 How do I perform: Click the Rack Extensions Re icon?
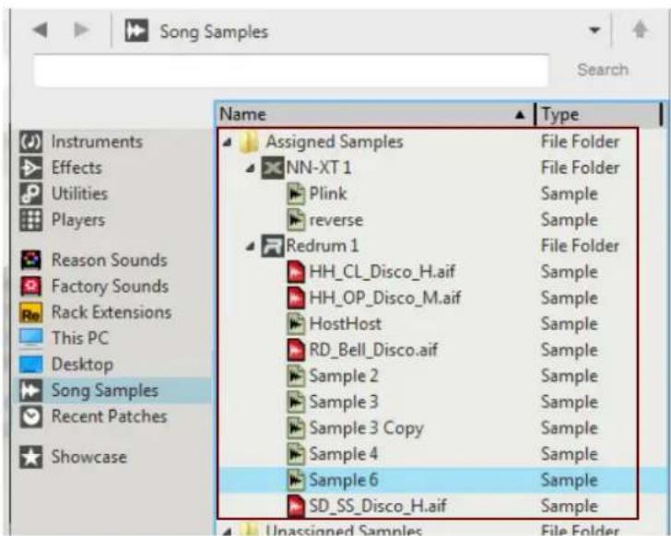pyautogui.click(x=30, y=312)
